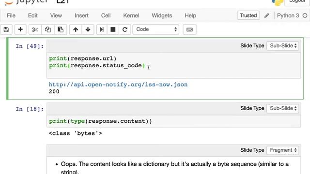
Task: Paste cells below icon
Action: [61, 29]
